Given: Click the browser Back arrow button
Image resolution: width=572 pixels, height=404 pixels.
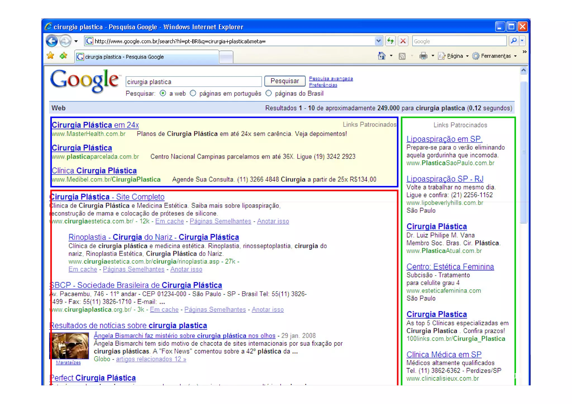Looking at the screenshot, I should click(x=52, y=41).
